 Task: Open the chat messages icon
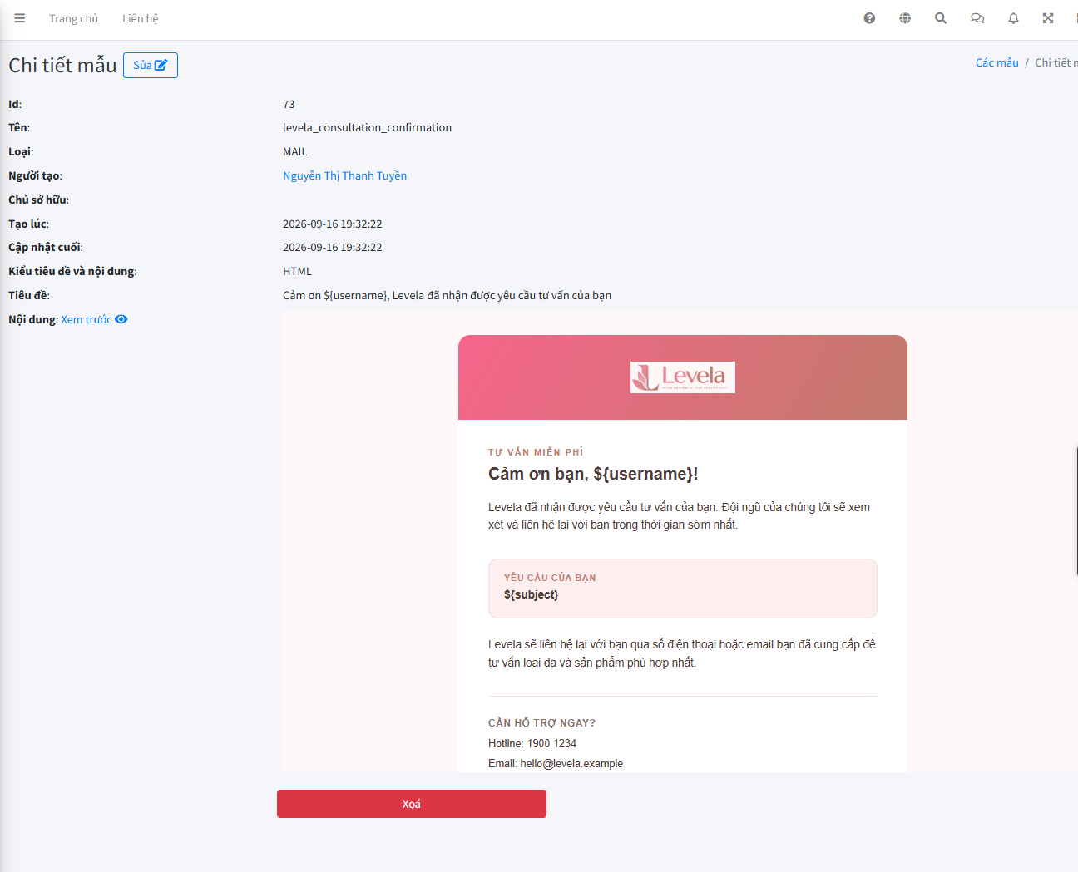click(x=977, y=18)
